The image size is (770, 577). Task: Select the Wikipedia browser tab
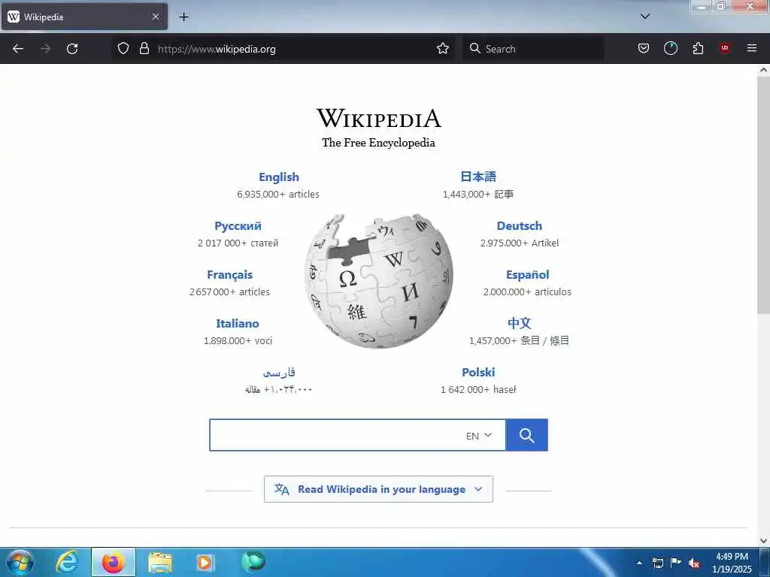[84, 17]
